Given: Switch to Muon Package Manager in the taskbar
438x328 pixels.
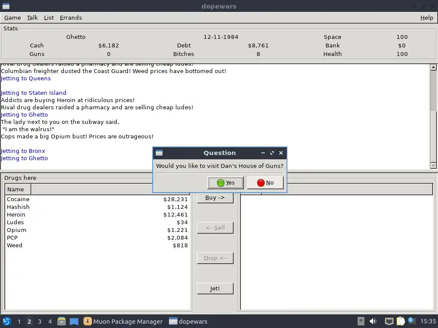Looking at the screenshot, I should pyautogui.click(x=123, y=322).
